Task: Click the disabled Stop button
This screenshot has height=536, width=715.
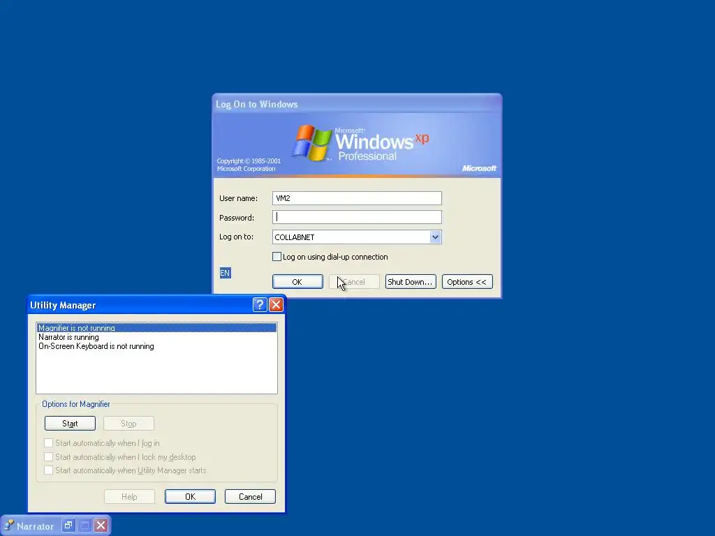Action: tap(128, 424)
